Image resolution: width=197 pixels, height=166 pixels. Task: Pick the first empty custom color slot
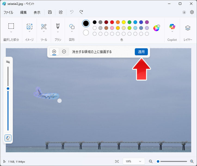pyautogui.click(x=95, y=34)
